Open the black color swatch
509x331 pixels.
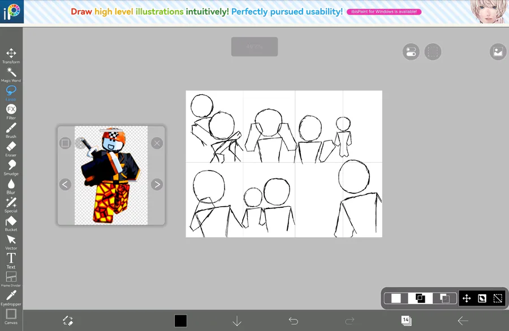[x=180, y=321]
